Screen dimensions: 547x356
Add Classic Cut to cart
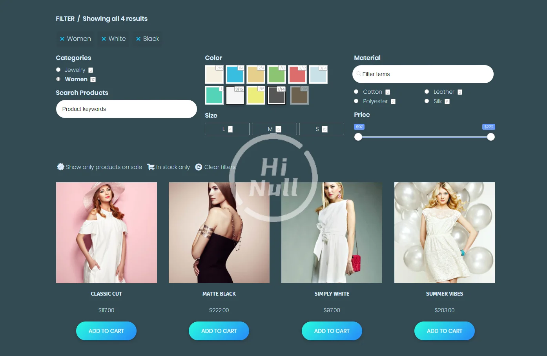tap(106, 331)
